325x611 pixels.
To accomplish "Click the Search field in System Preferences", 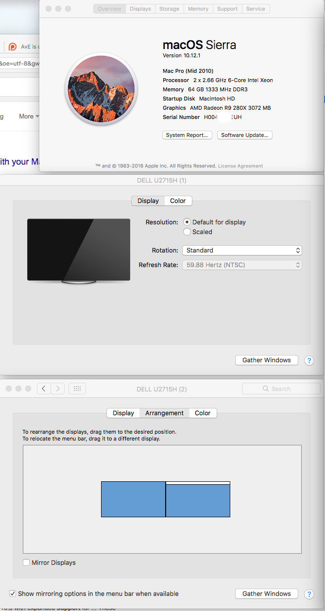I will coord(281,389).
